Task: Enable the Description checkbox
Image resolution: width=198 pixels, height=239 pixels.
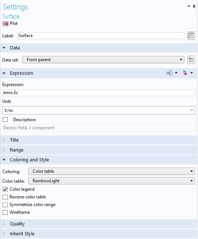Action: pos(5,119)
